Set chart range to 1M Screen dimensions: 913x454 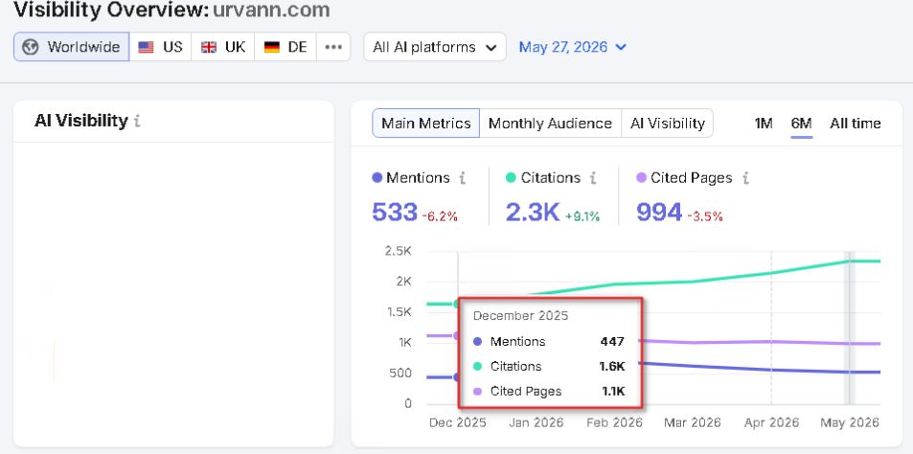point(764,124)
